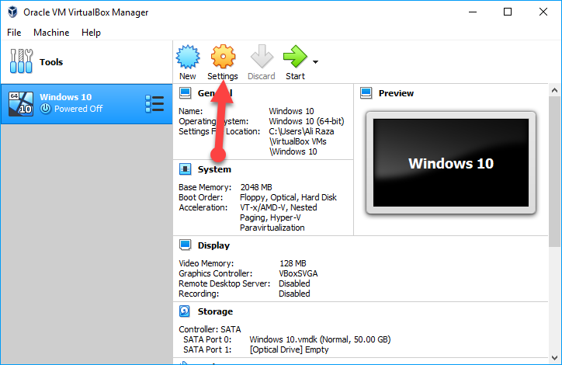Viewport: 562px width, 365px height.
Task: Click the System section header
Action: (214, 169)
